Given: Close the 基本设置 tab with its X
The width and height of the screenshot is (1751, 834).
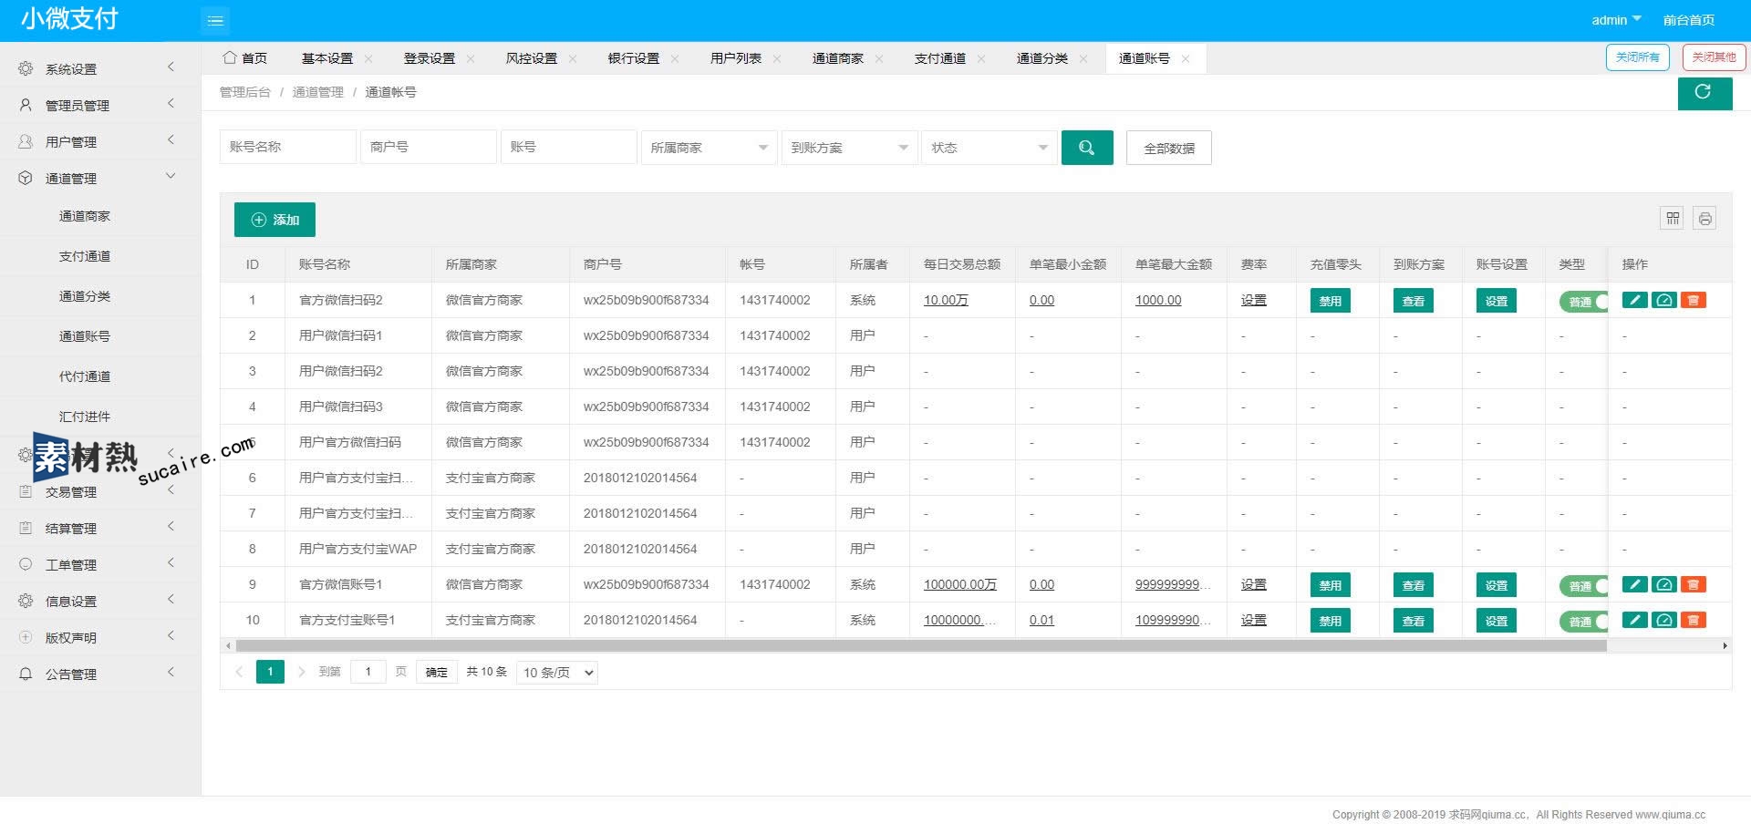Looking at the screenshot, I should click(x=368, y=58).
